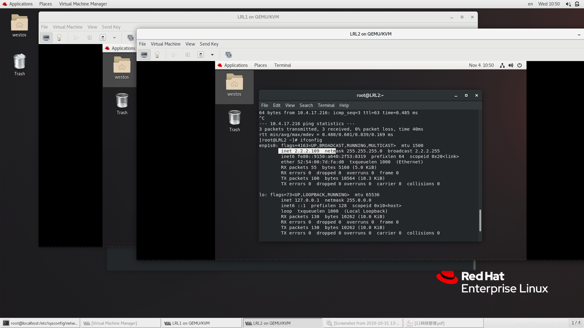Click host session power icon in top panel
This screenshot has width=584, height=328.
577,4
